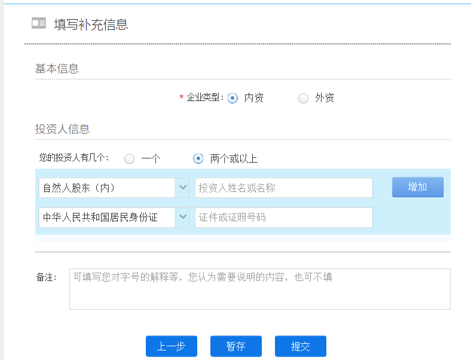This screenshot has width=471, height=360.
Task: Submit the form with the 提交 button
Action: 300,346
